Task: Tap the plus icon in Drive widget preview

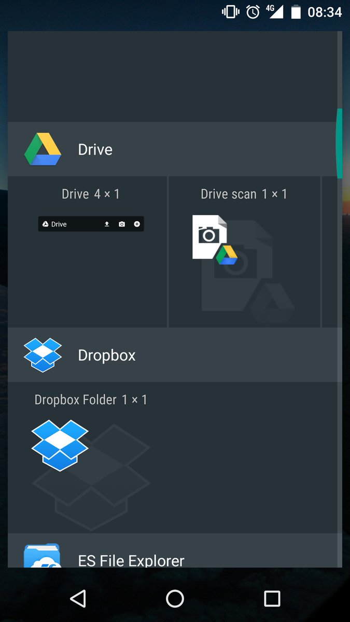Action: [137, 224]
